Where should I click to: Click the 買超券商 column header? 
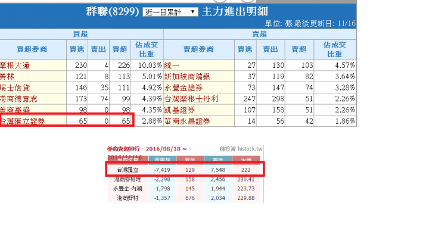click(x=32, y=49)
